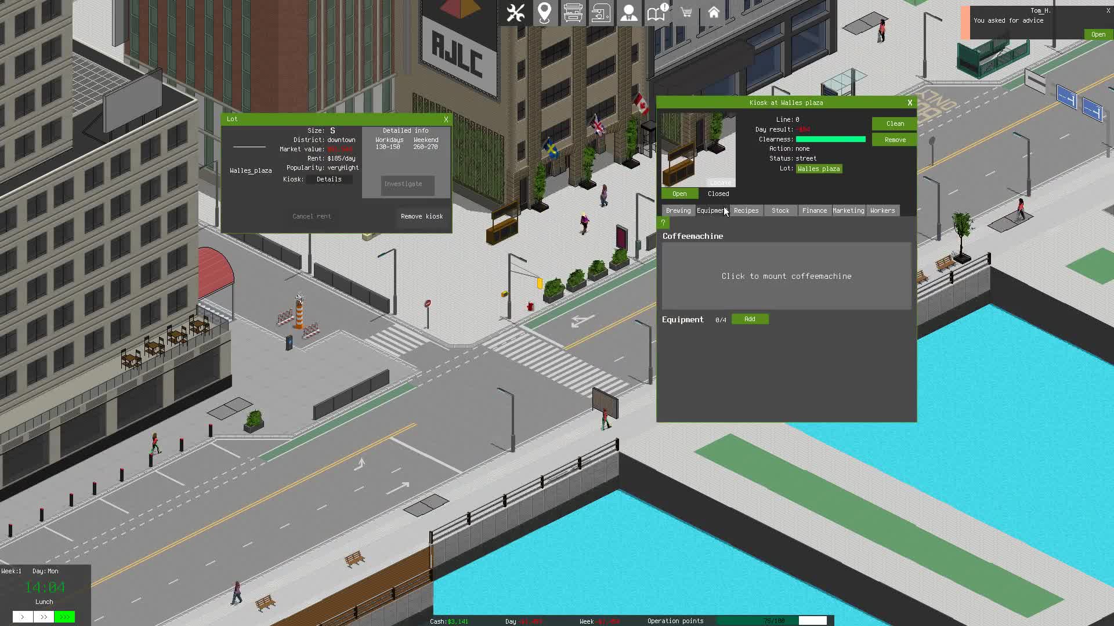Open the staff person icon

coord(628,13)
